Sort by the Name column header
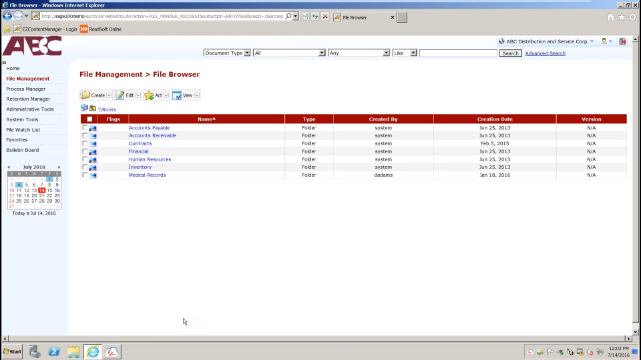 (x=206, y=119)
